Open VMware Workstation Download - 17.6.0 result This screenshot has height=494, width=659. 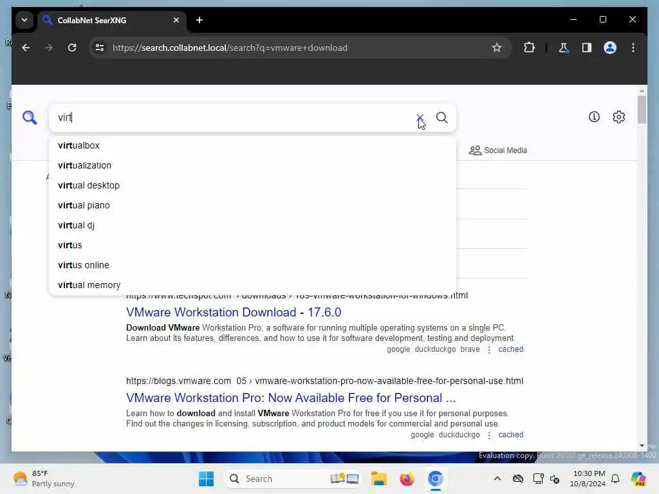[x=233, y=313]
